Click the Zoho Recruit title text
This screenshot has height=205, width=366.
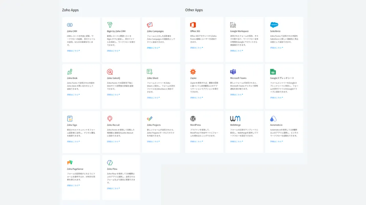pyautogui.click(x=113, y=125)
